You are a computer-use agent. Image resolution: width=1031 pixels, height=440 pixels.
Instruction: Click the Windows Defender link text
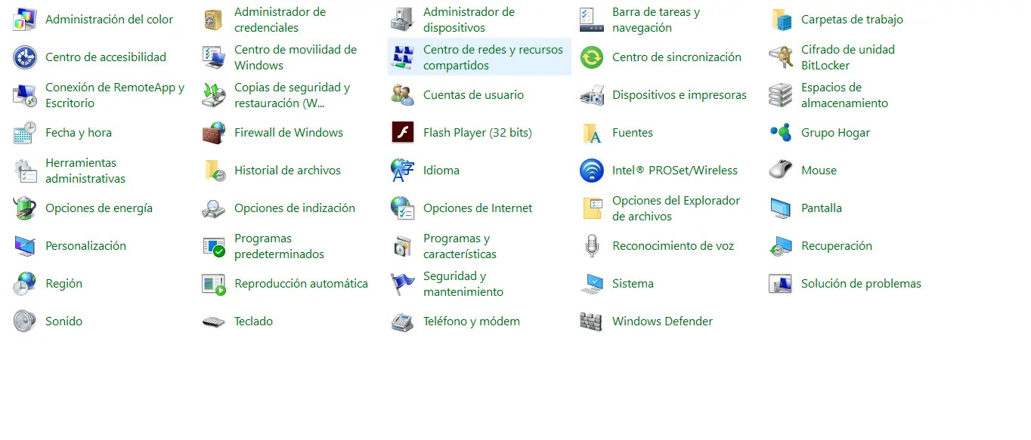pyautogui.click(x=662, y=322)
